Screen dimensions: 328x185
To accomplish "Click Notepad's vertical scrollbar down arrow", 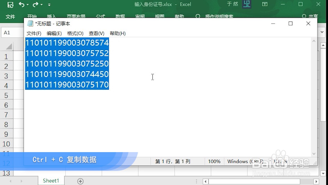I will point(314,153).
